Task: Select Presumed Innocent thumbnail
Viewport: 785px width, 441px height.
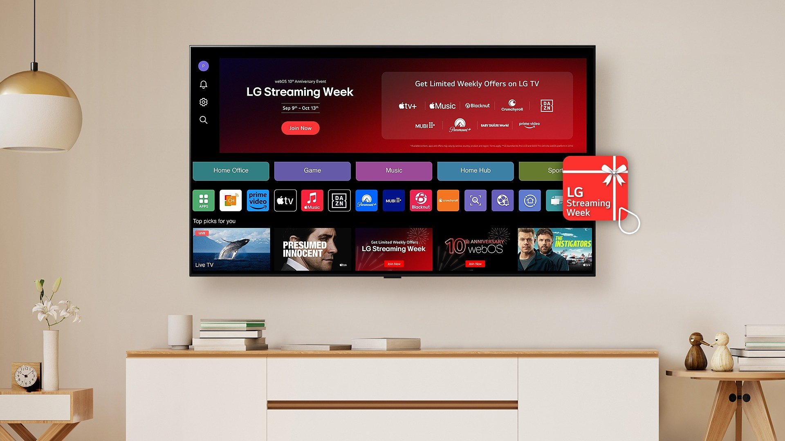Action: pyautogui.click(x=312, y=249)
